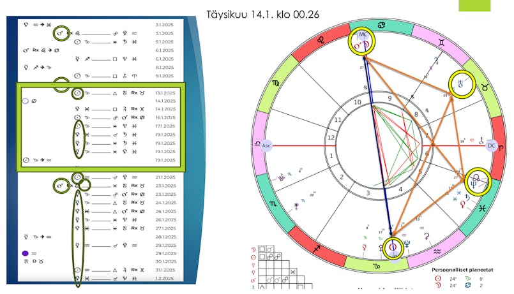Click the MC marker atop the chart
The height and width of the screenshot is (294, 514).
click(362, 34)
